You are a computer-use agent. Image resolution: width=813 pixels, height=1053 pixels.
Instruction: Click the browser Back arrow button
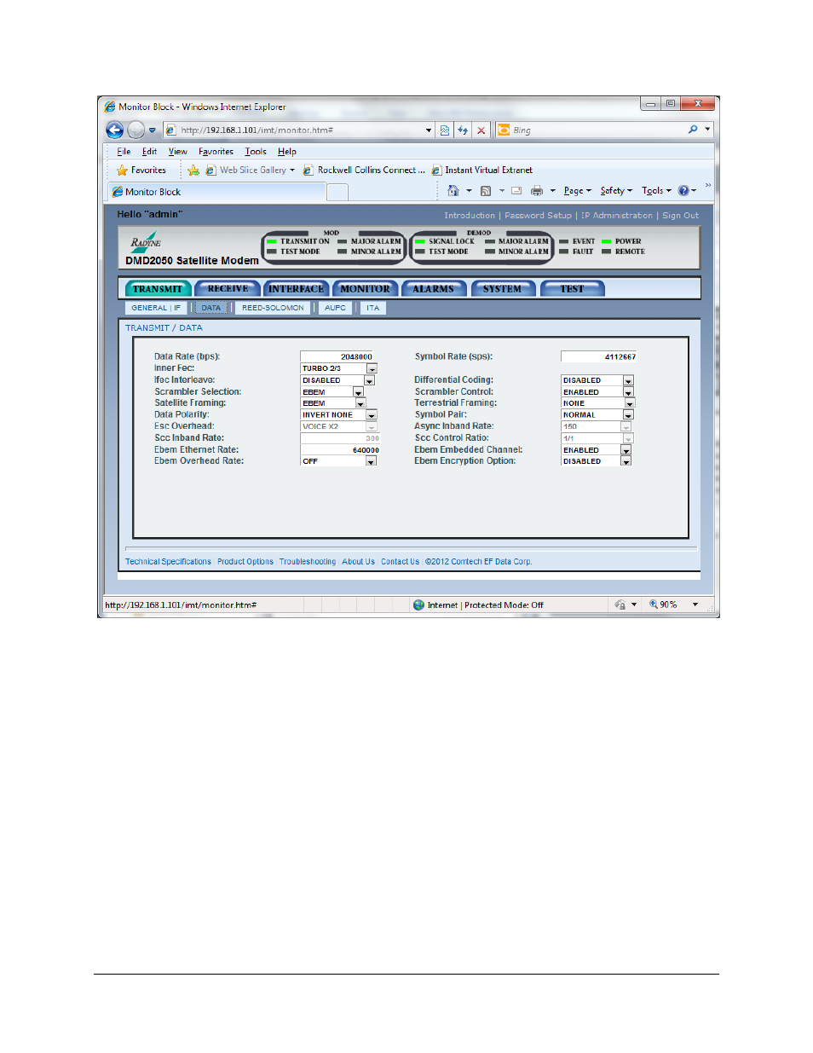pos(115,130)
